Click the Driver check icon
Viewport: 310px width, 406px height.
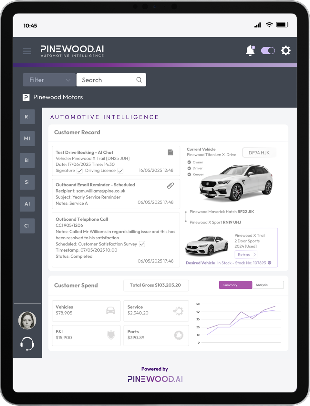click(189, 168)
